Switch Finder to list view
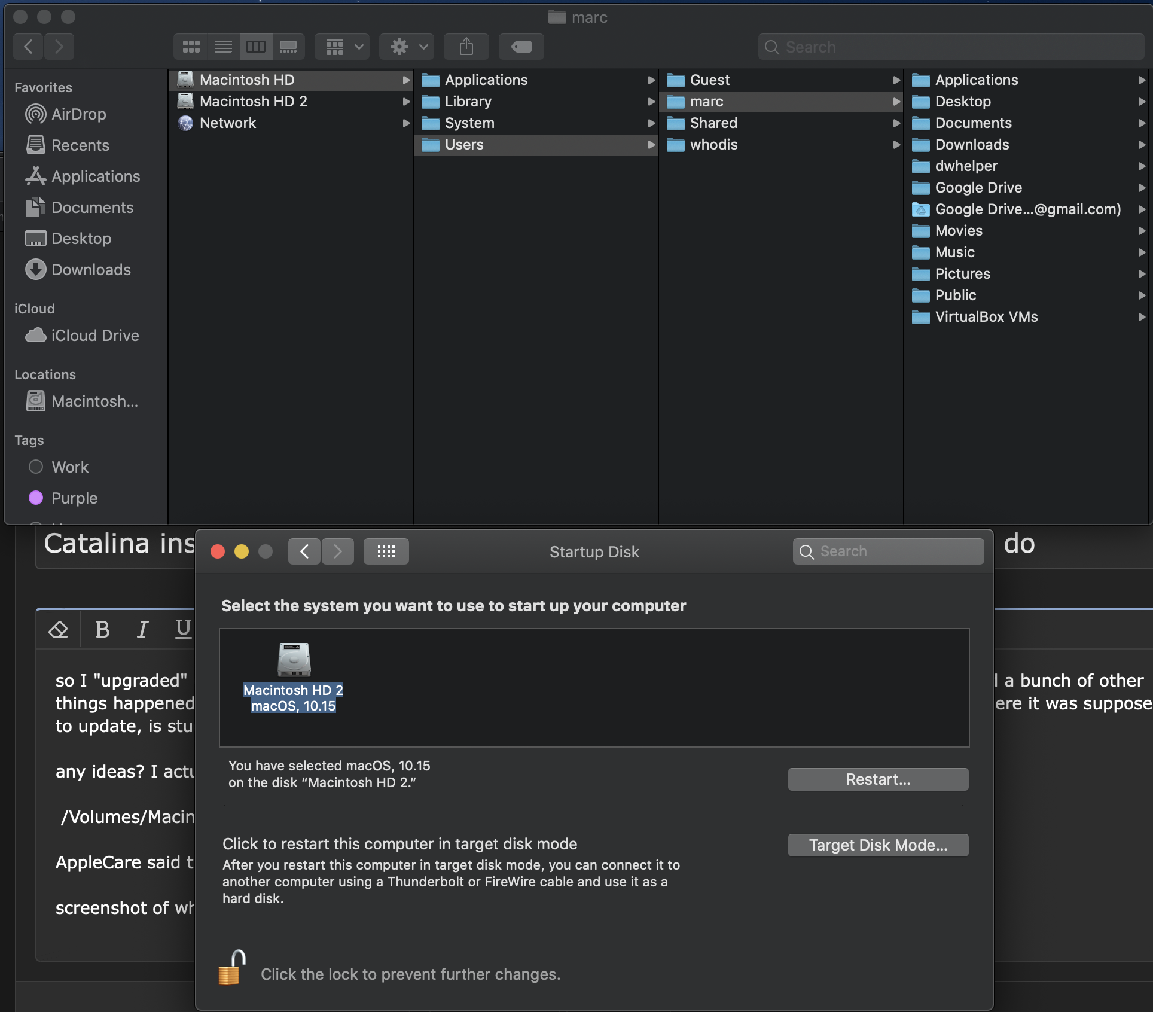 click(x=224, y=47)
